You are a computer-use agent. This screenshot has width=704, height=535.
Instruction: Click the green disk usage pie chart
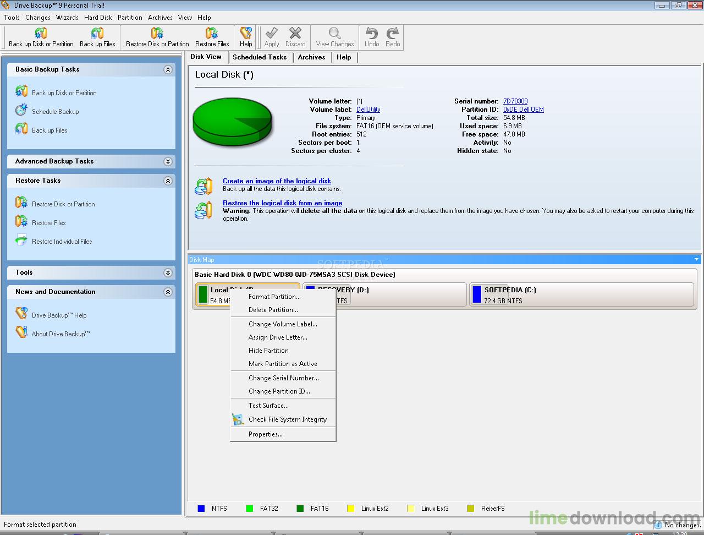232,122
